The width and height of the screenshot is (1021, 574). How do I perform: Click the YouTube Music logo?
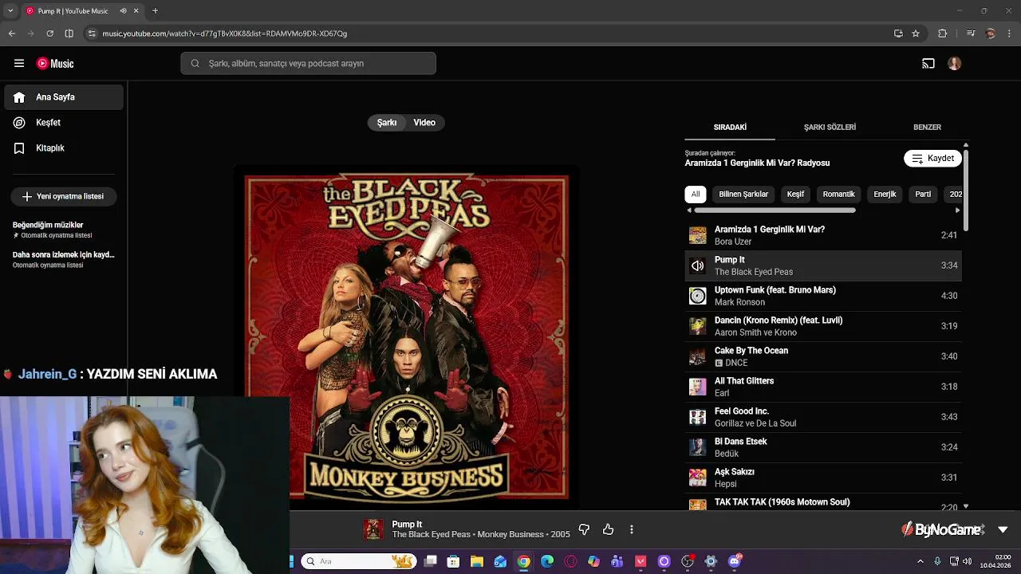[x=55, y=63]
